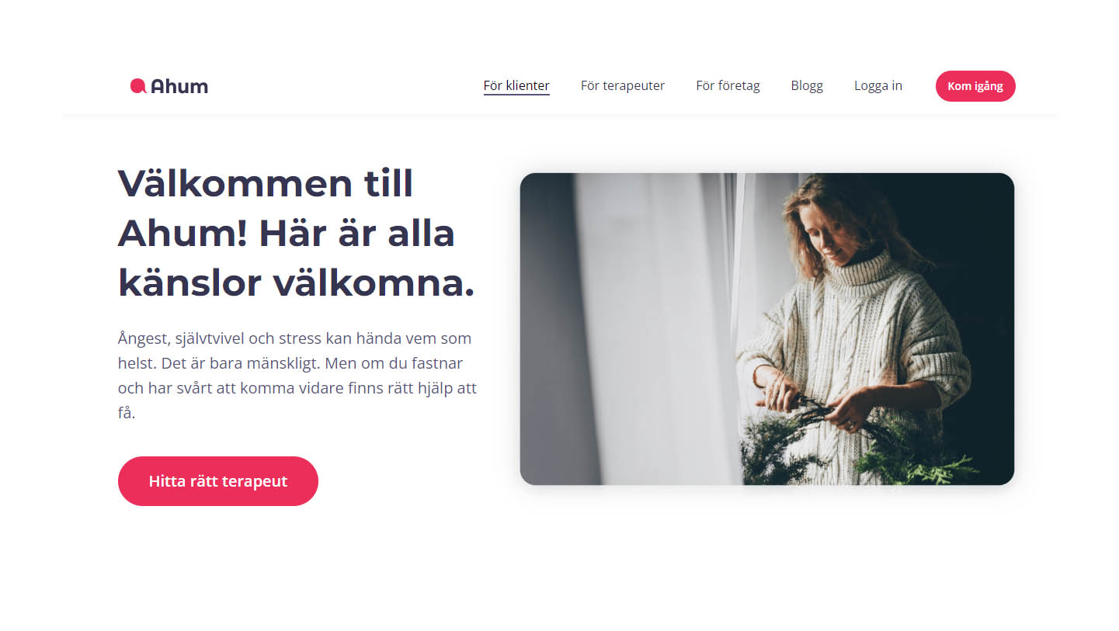Click the underline beneath För klienter

point(516,95)
